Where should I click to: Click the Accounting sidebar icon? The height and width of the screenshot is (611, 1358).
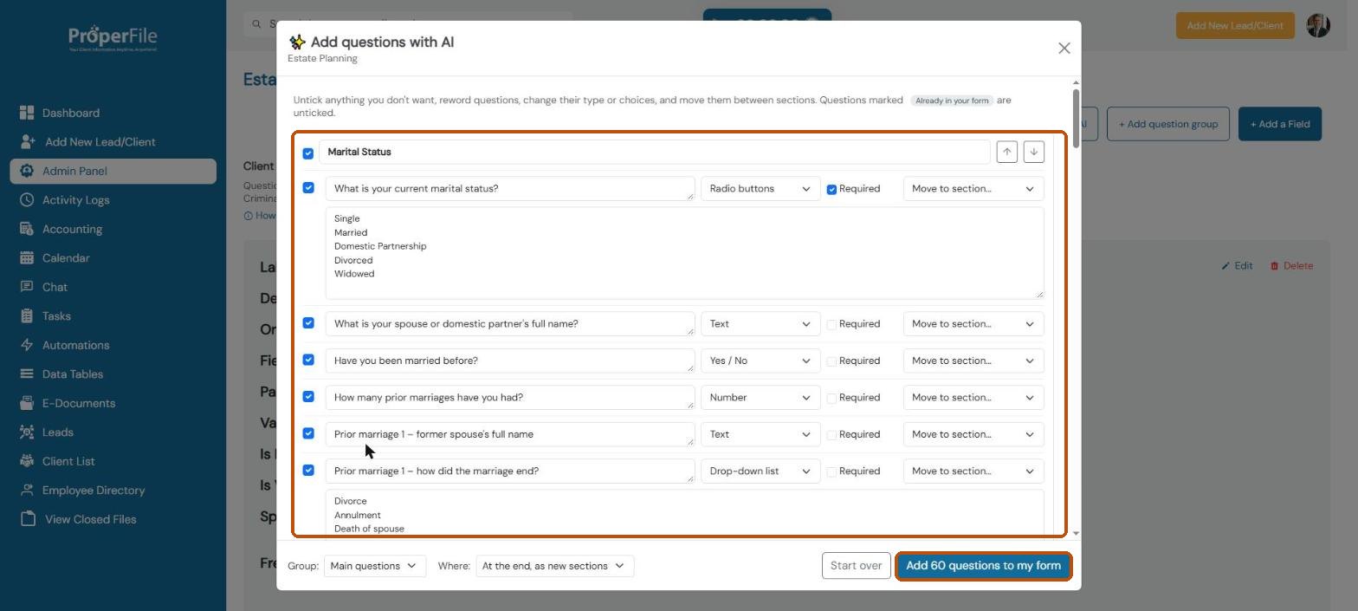[x=27, y=229]
